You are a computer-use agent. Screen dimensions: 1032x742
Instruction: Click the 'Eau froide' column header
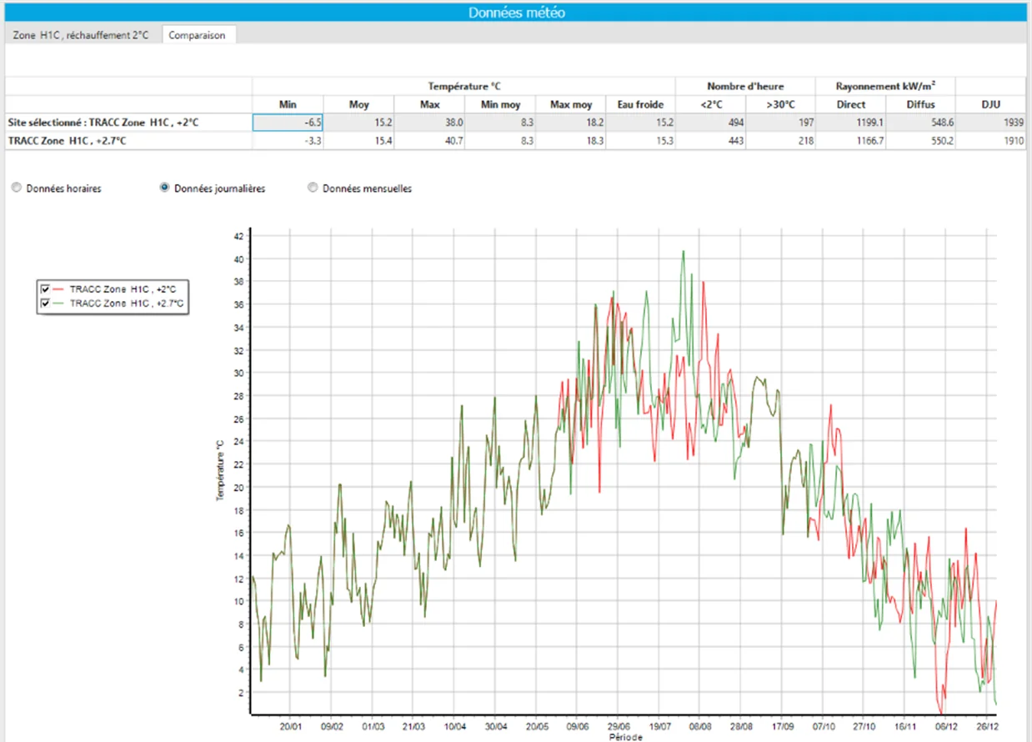[x=640, y=104]
